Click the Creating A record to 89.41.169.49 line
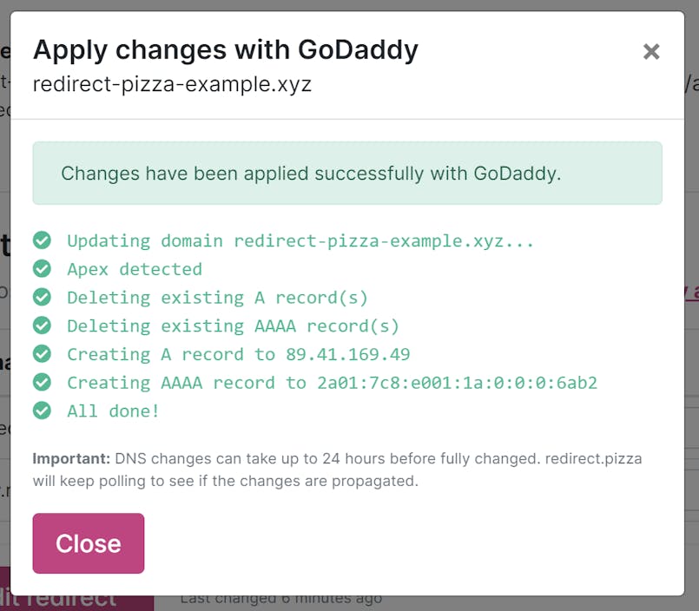This screenshot has height=611, width=699. [x=239, y=354]
